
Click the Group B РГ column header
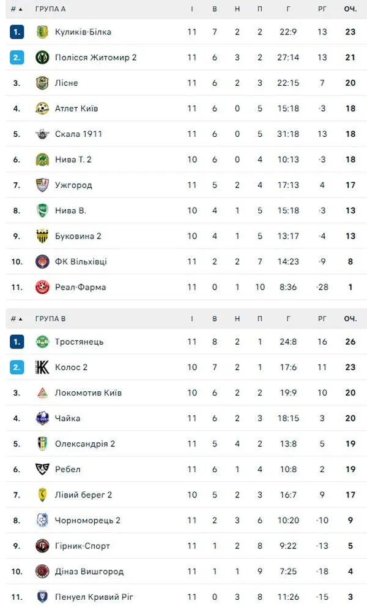click(x=322, y=319)
